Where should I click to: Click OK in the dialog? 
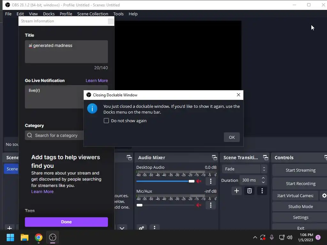pos(232,137)
